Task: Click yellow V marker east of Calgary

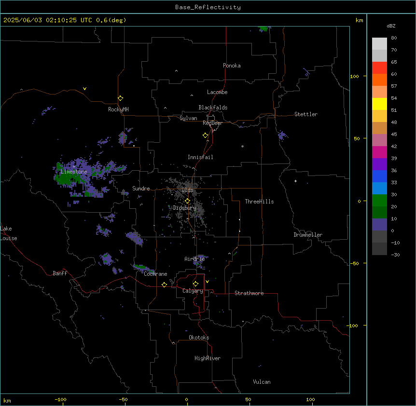Action: click(207, 282)
